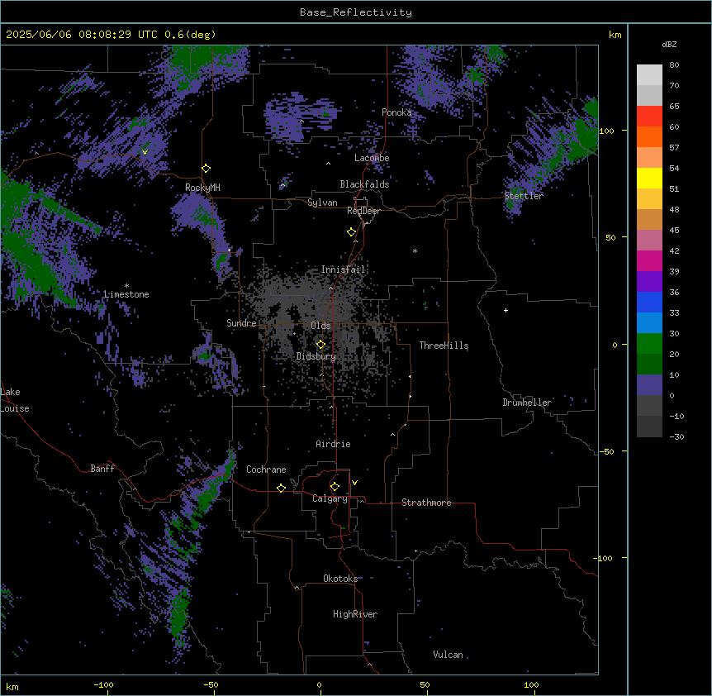
Task: Click the Didsbury town label
Action: [316, 356]
